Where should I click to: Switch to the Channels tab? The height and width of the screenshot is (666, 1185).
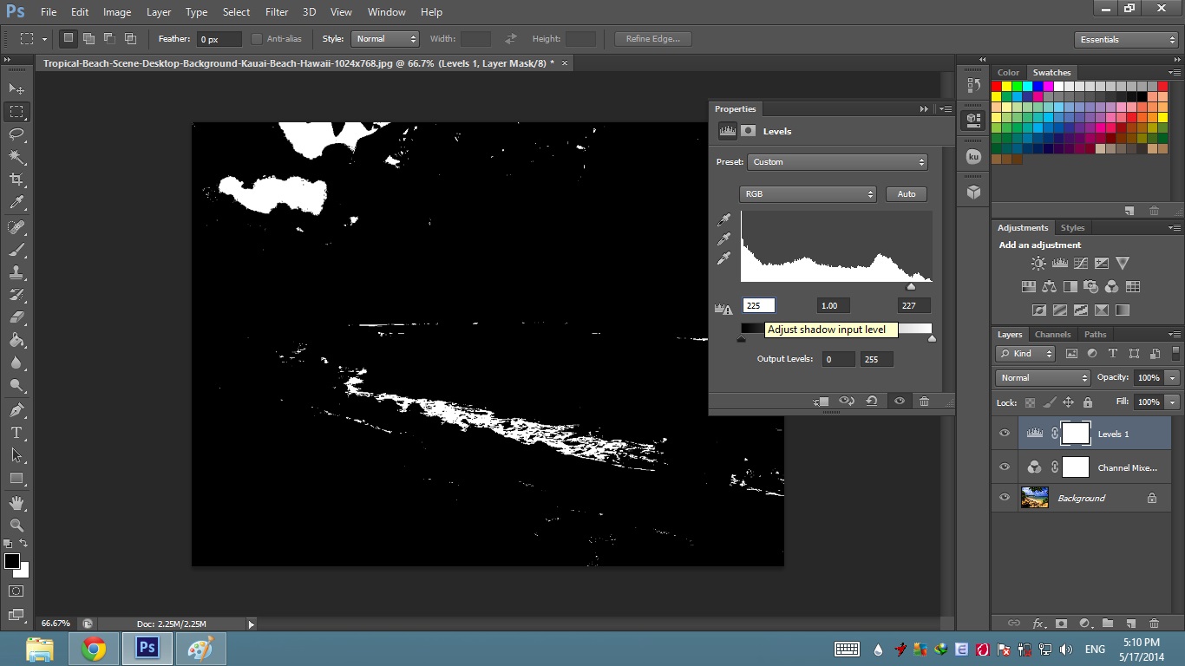point(1052,335)
